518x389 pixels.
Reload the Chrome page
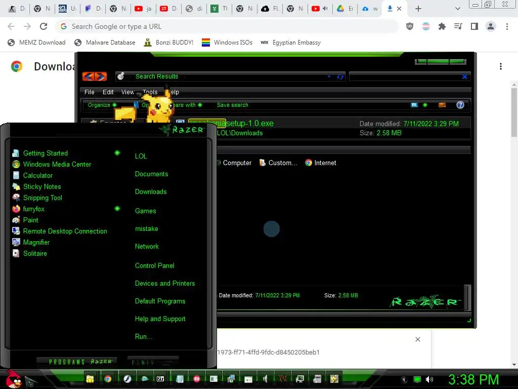(44, 26)
